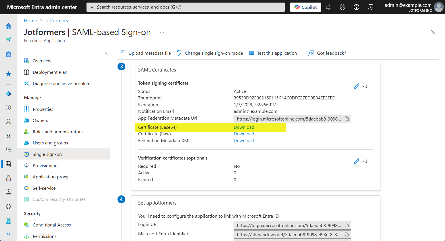Click the search resources input field

click(x=186, y=7)
